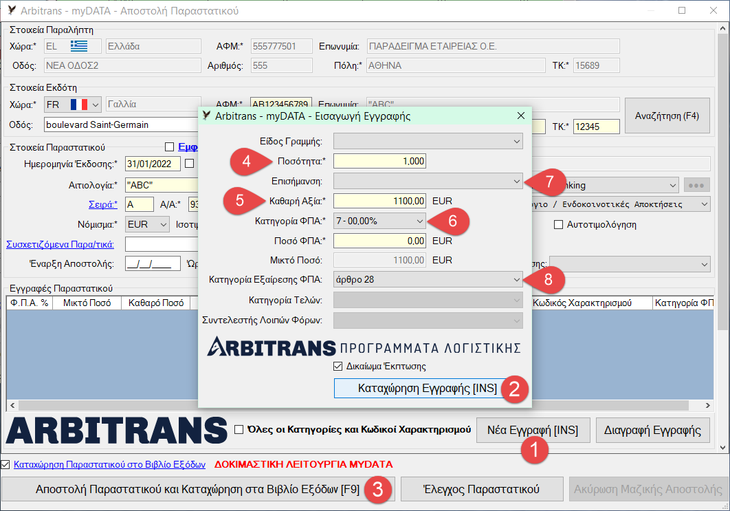Click recipient Επωνυμία field ΠΑΡΑΔΕΙΓΜΑ ΕΤΑΙΡΕΙΑΣ Ο.Ε.
Screen dimensions: 730x511
(493, 46)
